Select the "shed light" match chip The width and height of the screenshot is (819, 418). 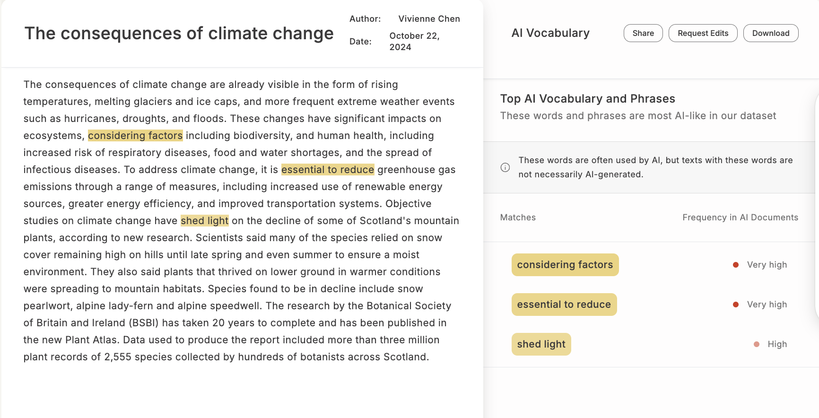541,344
